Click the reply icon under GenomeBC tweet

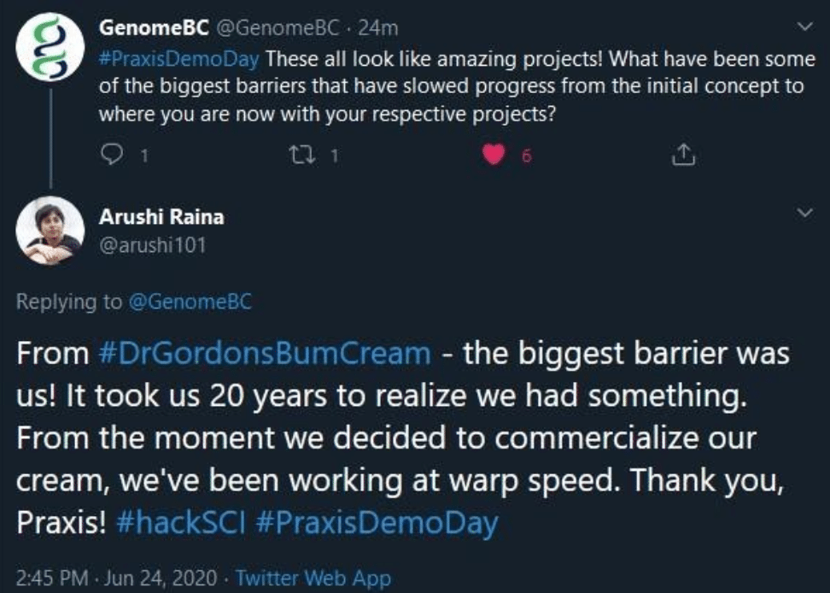113,156
